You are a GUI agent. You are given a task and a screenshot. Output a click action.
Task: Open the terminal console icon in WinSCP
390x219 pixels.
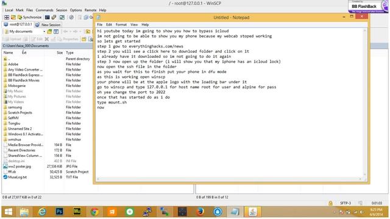pyautogui.click(x=48, y=17)
